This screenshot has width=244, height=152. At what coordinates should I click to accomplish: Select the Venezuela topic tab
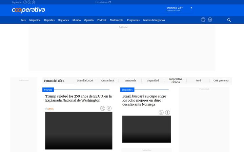tap(130, 80)
